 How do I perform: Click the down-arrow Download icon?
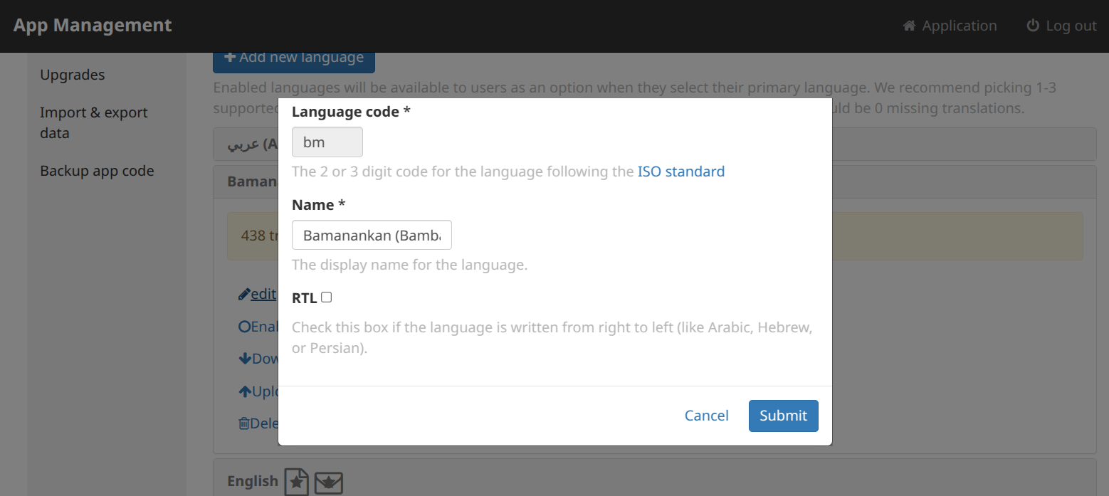[245, 359]
